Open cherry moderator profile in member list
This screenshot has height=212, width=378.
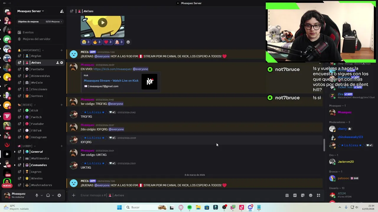coord(351,129)
